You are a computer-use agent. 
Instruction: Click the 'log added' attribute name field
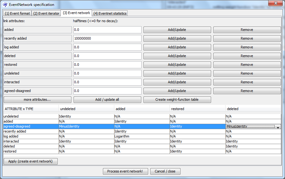click(37, 47)
